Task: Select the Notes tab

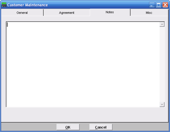Action: (x=110, y=12)
